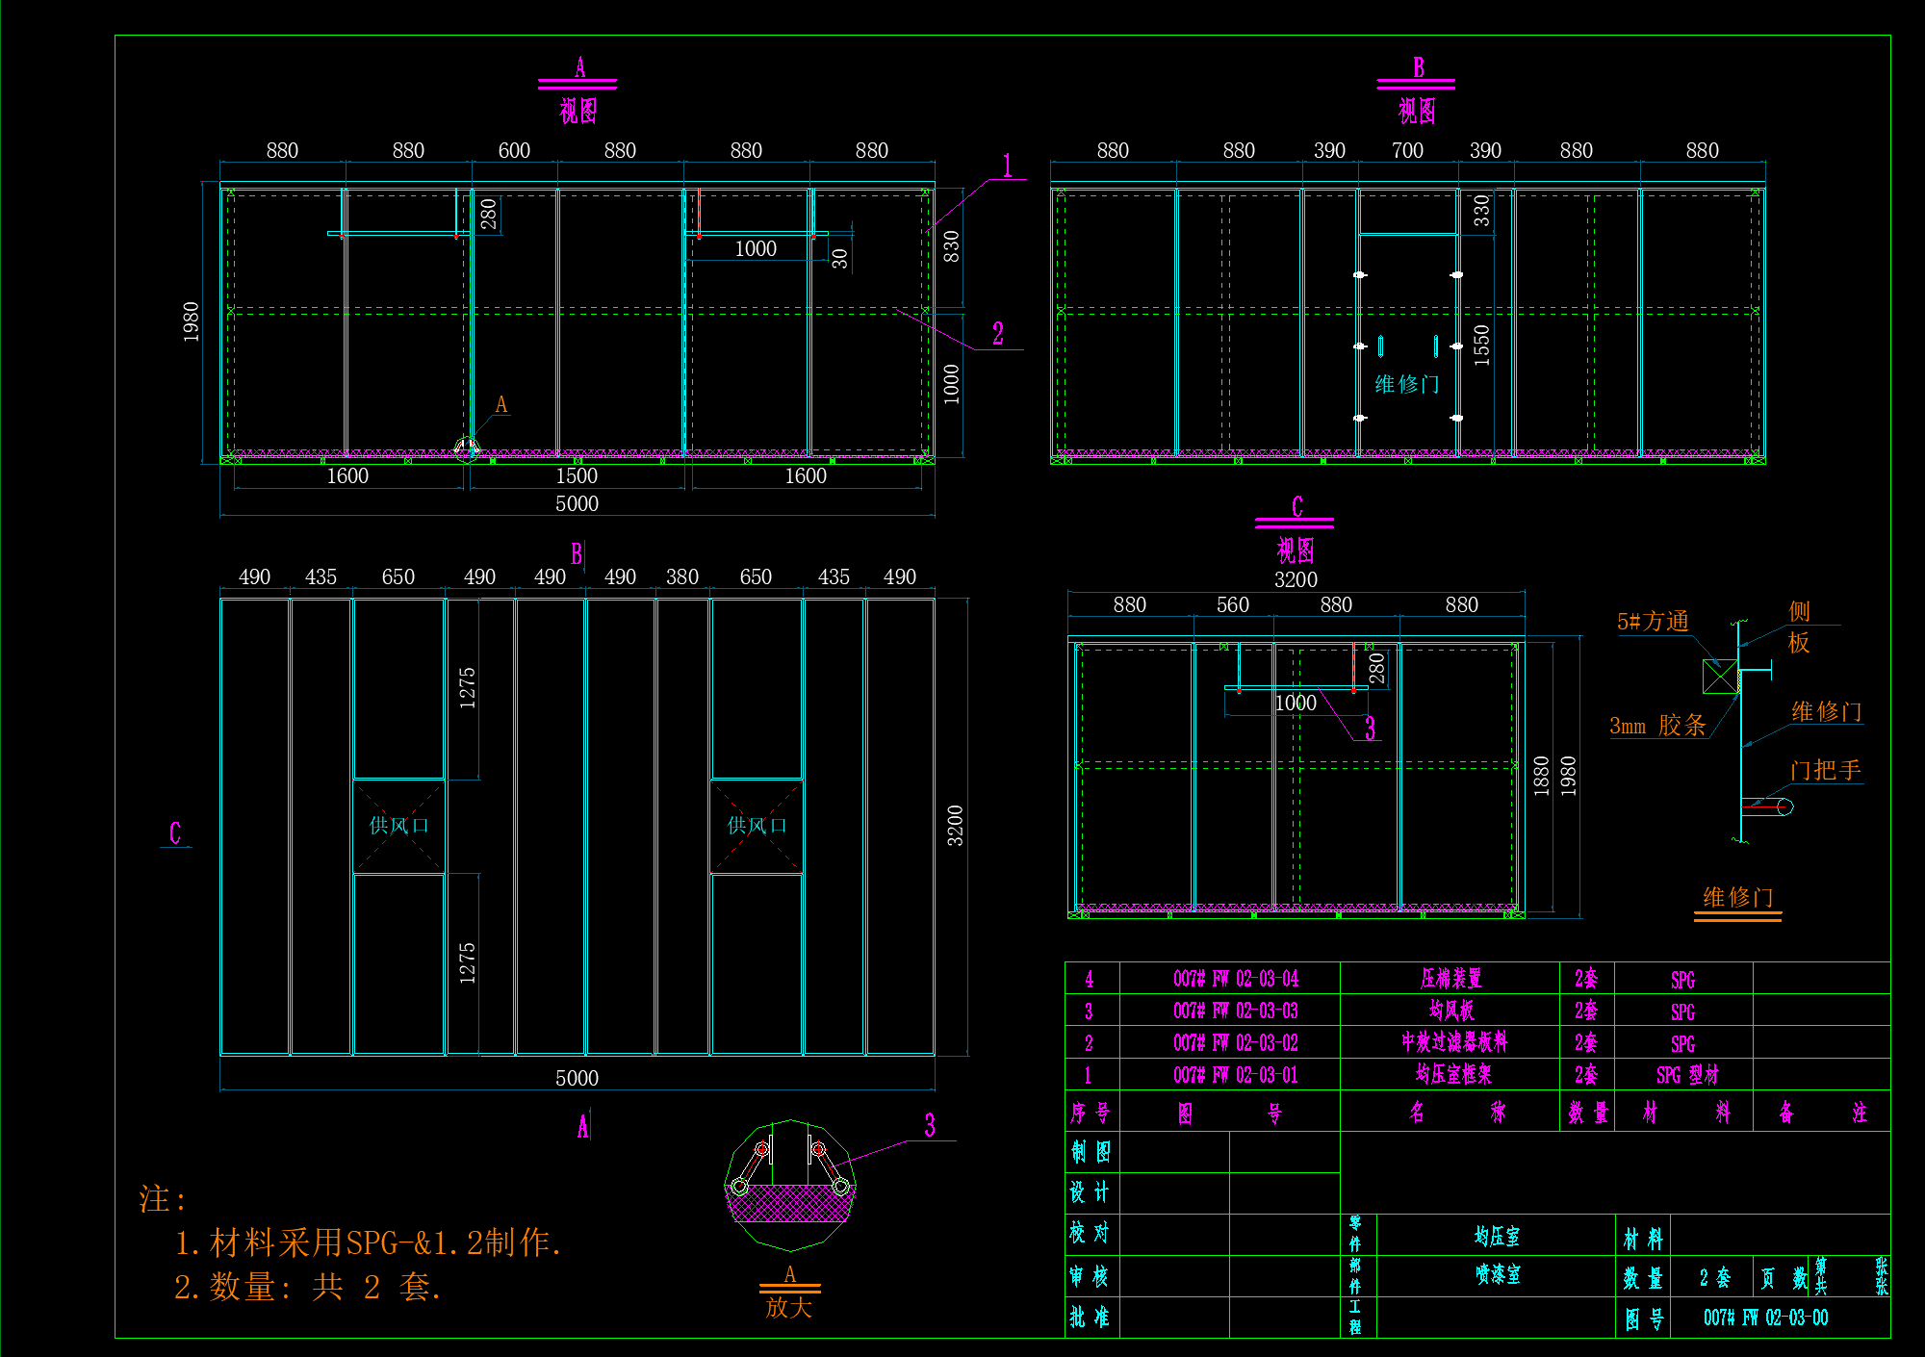
Task: Click callout number 2 beside view A
Action: [x=998, y=334]
